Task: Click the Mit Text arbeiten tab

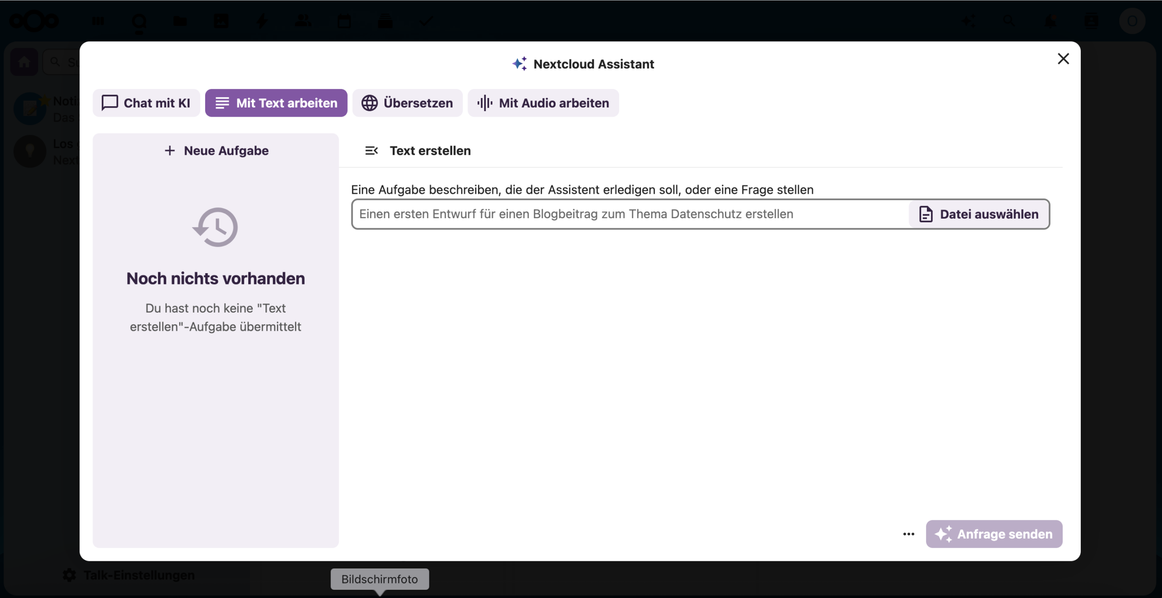Action: (x=276, y=103)
